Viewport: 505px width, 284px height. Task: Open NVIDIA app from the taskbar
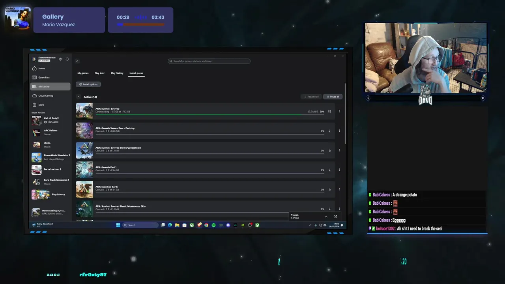(x=243, y=225)
